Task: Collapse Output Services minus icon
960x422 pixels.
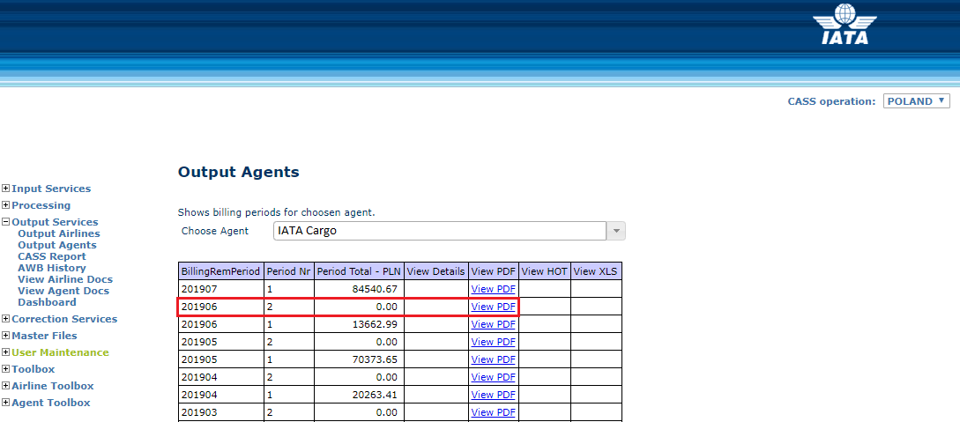Action: coord(6,222)
